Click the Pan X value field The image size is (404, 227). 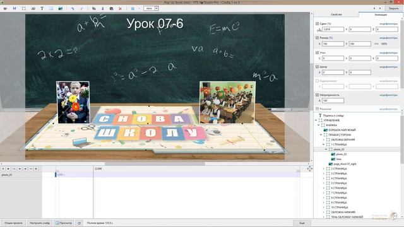coord(333,30)
